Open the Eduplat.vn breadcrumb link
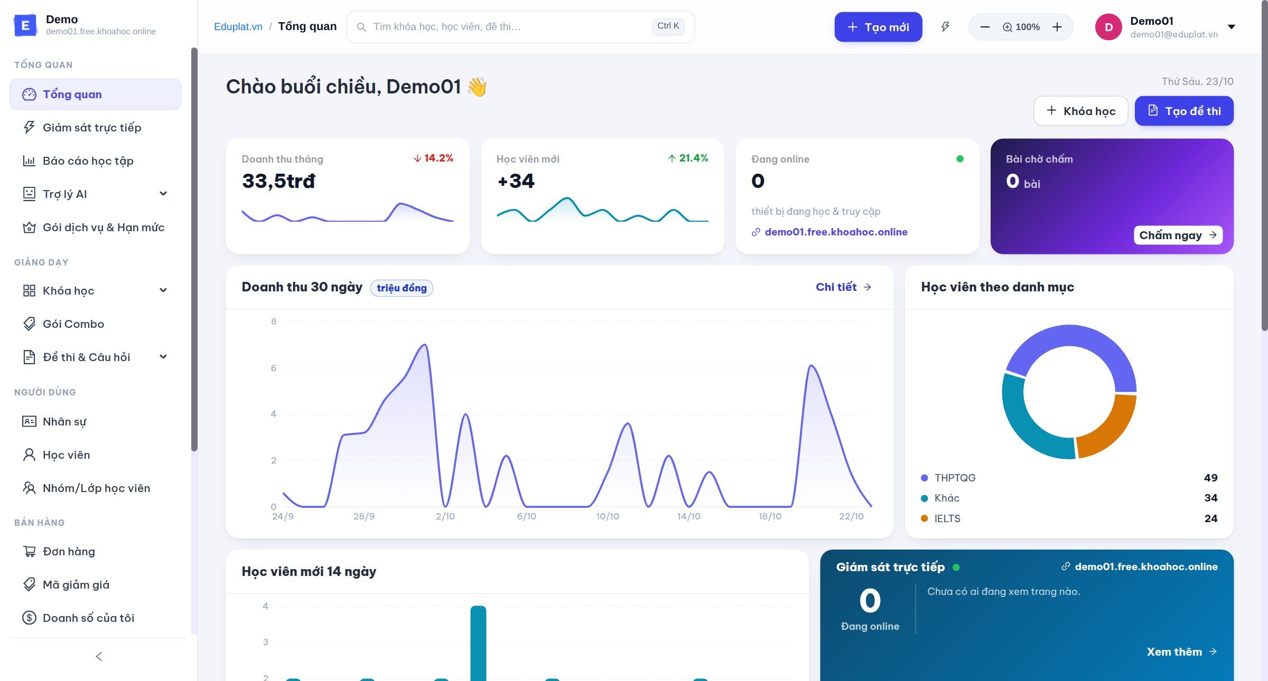The height and width of the screenshot is (681, 1268). 238,26
